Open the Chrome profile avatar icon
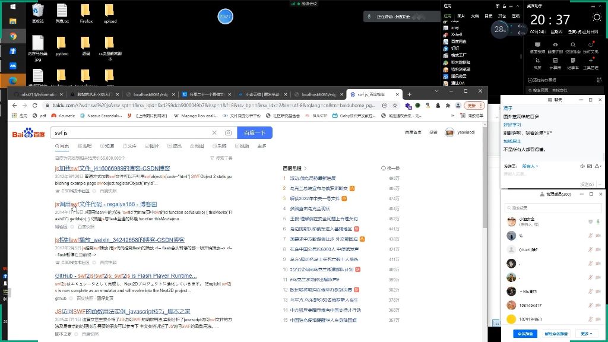Viewport: 608px width, 342px height. 458,106
